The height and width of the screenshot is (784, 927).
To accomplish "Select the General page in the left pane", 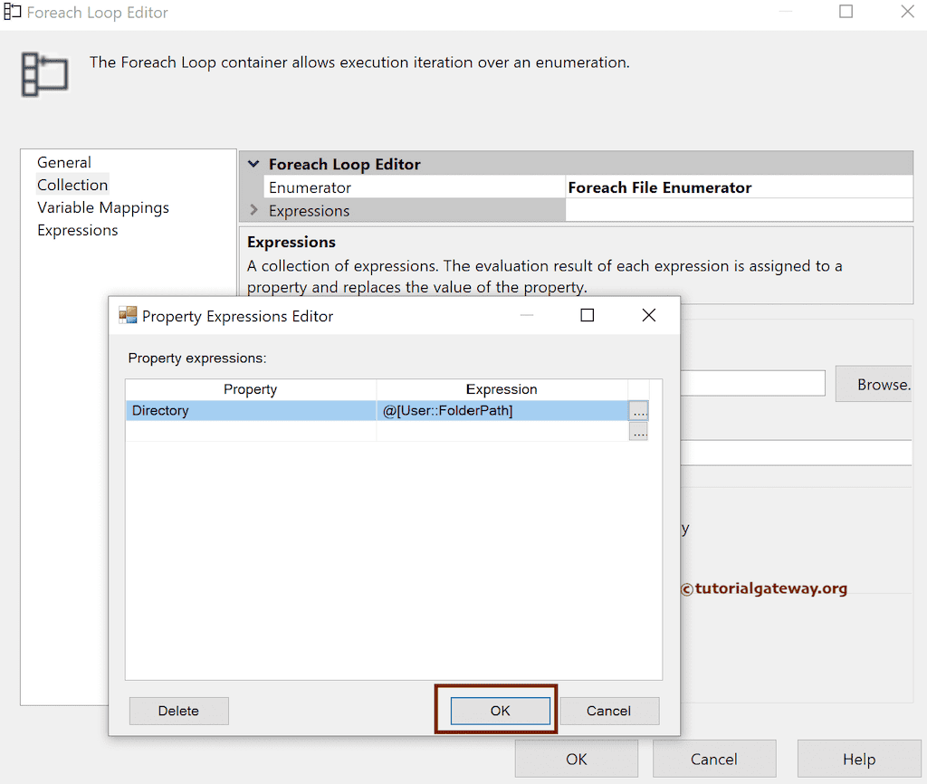I will tap(63, 162).
